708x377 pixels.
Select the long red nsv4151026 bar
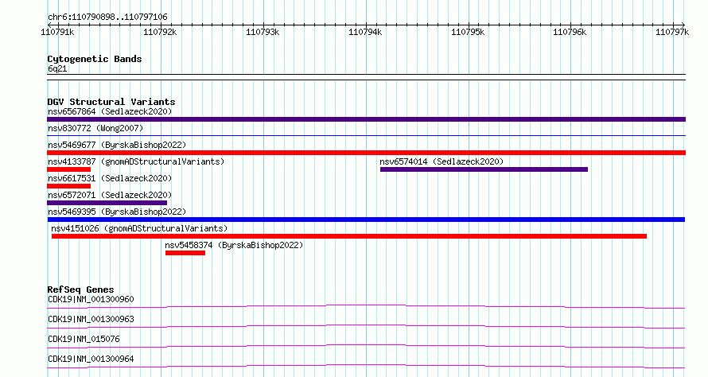[349, 236]
